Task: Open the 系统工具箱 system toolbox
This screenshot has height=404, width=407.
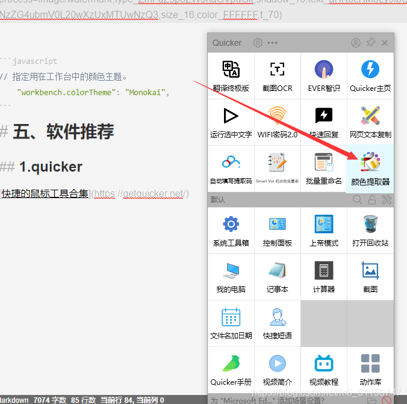Action: coord(231,231)
